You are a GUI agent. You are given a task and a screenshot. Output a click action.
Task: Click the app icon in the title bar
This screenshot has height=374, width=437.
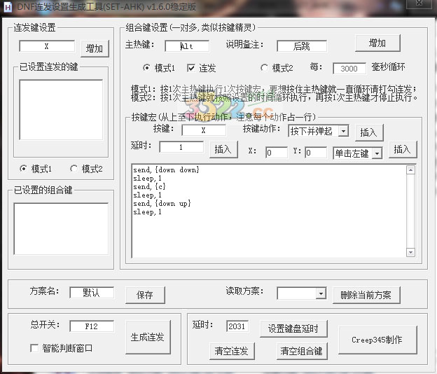(8, 7)
